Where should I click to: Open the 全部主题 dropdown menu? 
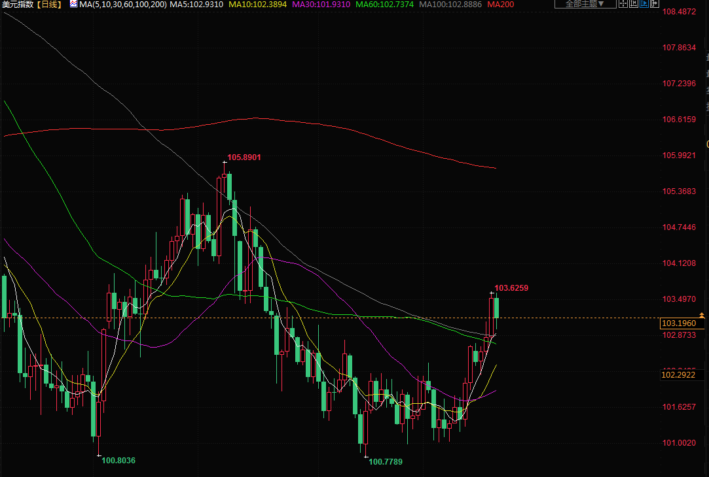(x=585, y=4)
